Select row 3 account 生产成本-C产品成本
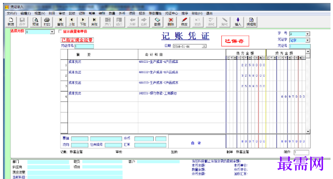 point(158,83)
